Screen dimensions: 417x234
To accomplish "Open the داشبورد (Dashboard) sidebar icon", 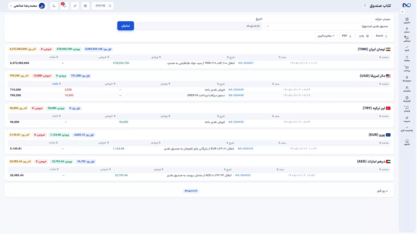I will [x=407, y=21].
